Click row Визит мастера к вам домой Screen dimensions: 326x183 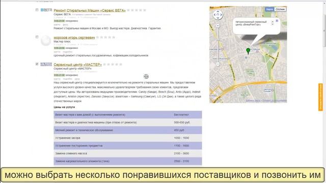coord(128,115)
